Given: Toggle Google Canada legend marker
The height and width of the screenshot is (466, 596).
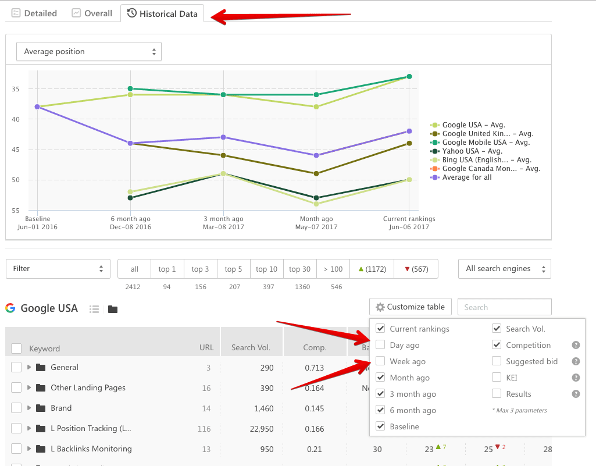Looking at the screenshot, I should 435,169.
